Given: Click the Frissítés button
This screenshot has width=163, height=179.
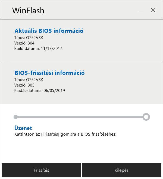Looking at the screenshot, I should [41, 170].
